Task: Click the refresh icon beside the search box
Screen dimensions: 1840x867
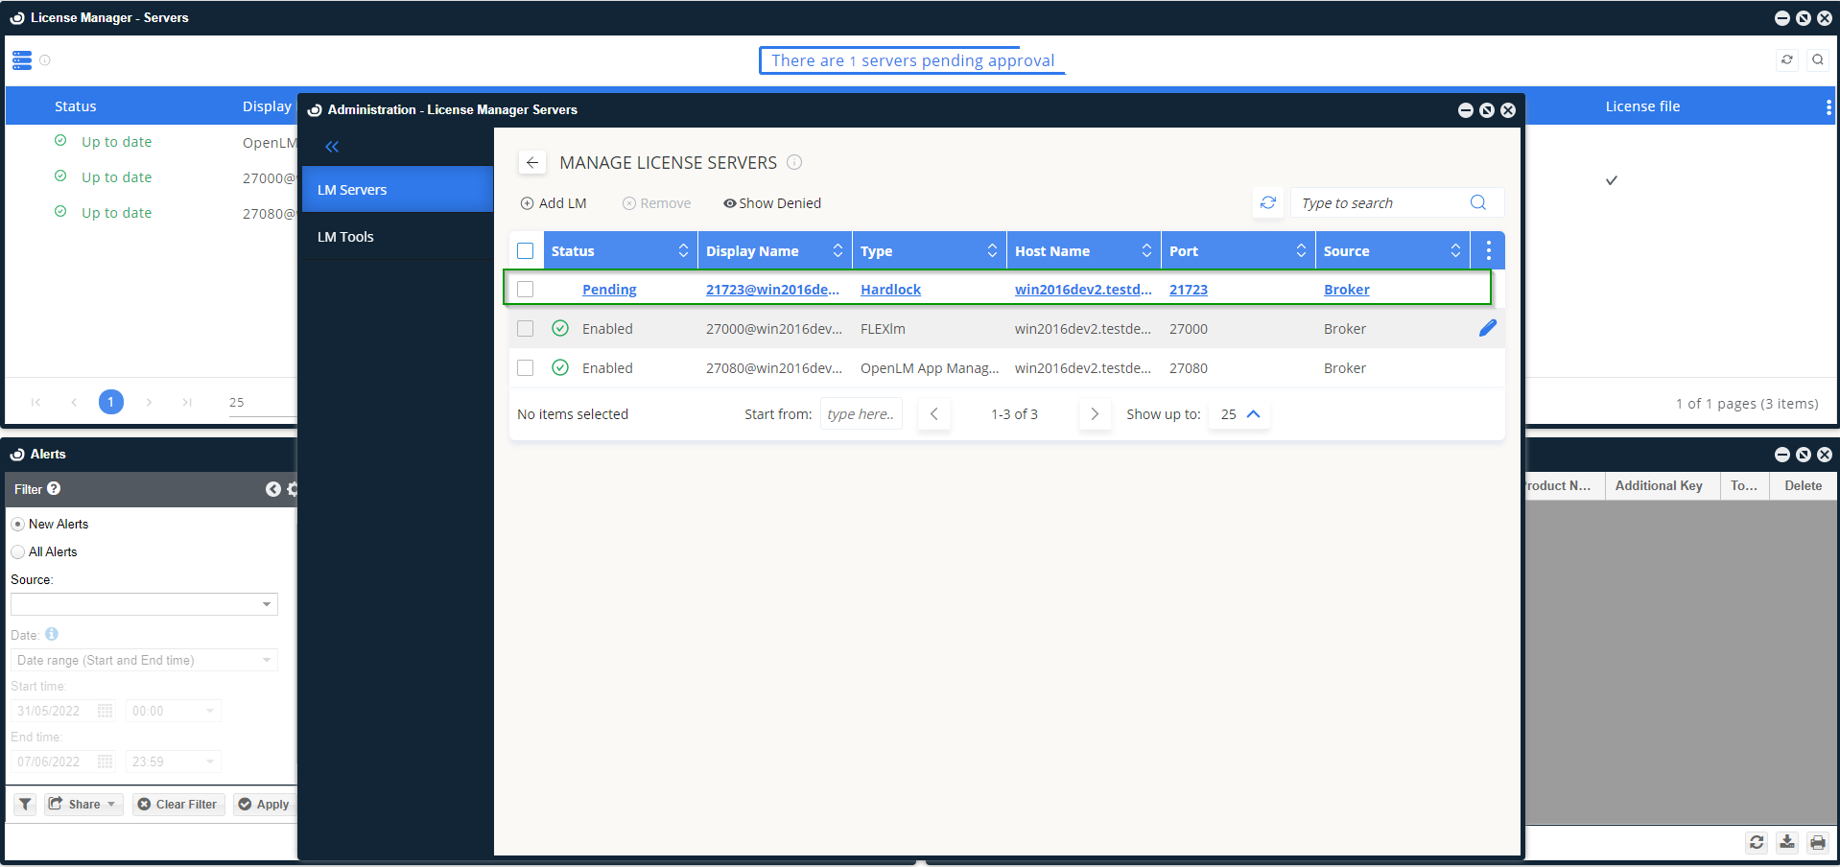Action: 1267,202
